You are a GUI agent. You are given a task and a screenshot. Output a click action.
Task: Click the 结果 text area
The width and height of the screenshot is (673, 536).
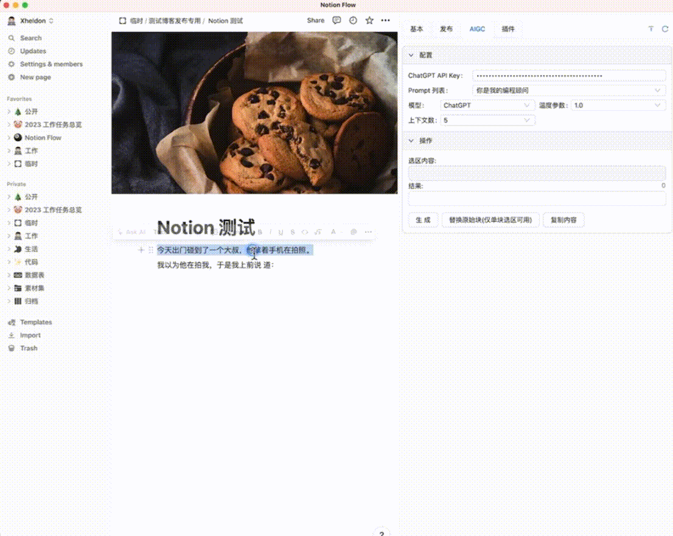pyautogui.click(x=537, y=199)
